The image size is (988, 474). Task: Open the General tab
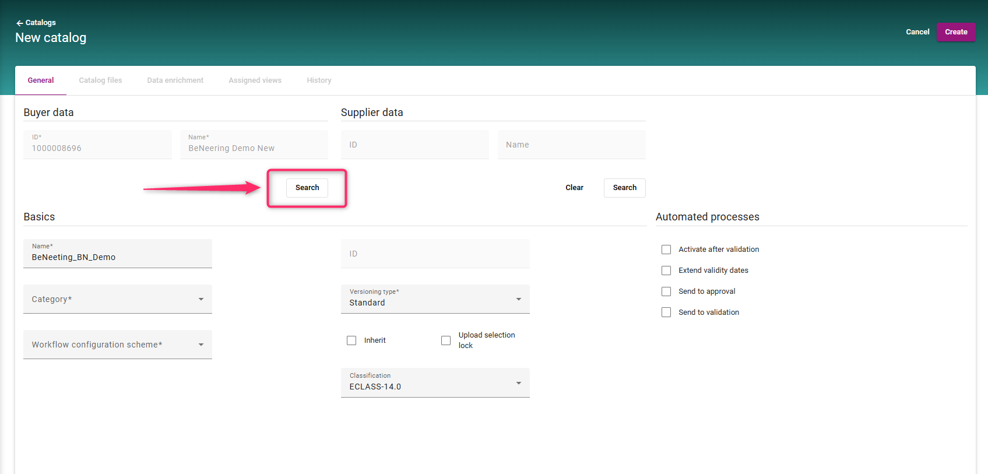[41, 80]
